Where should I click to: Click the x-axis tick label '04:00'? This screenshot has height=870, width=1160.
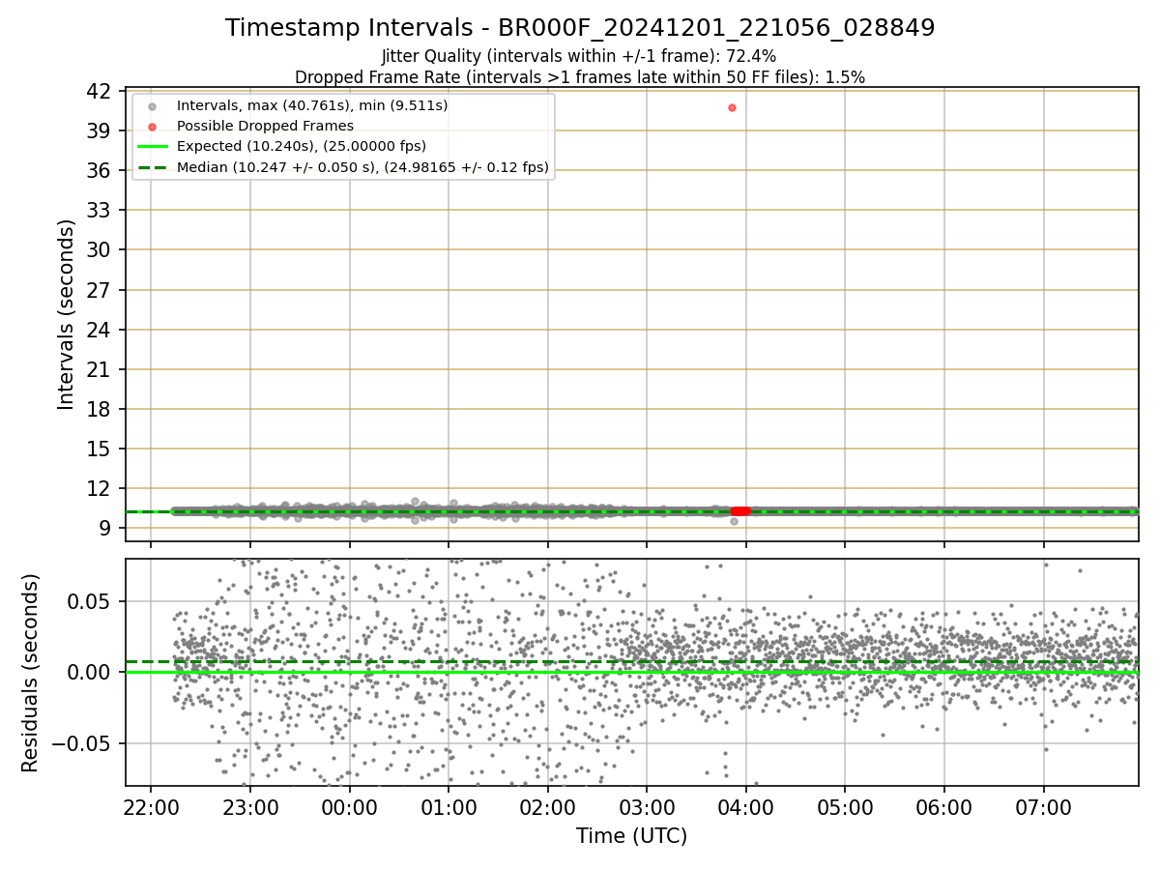tap(746, 806)
